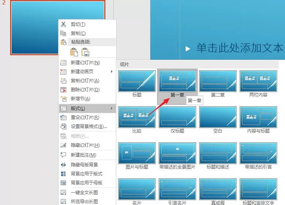This screenshot has width=285, height=205.
Task: Select 复制(C) menu entry
Action: 87,33
